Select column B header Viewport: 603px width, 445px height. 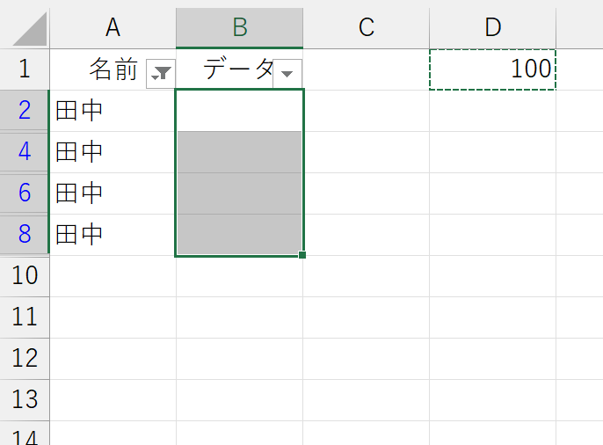(240, 27)
